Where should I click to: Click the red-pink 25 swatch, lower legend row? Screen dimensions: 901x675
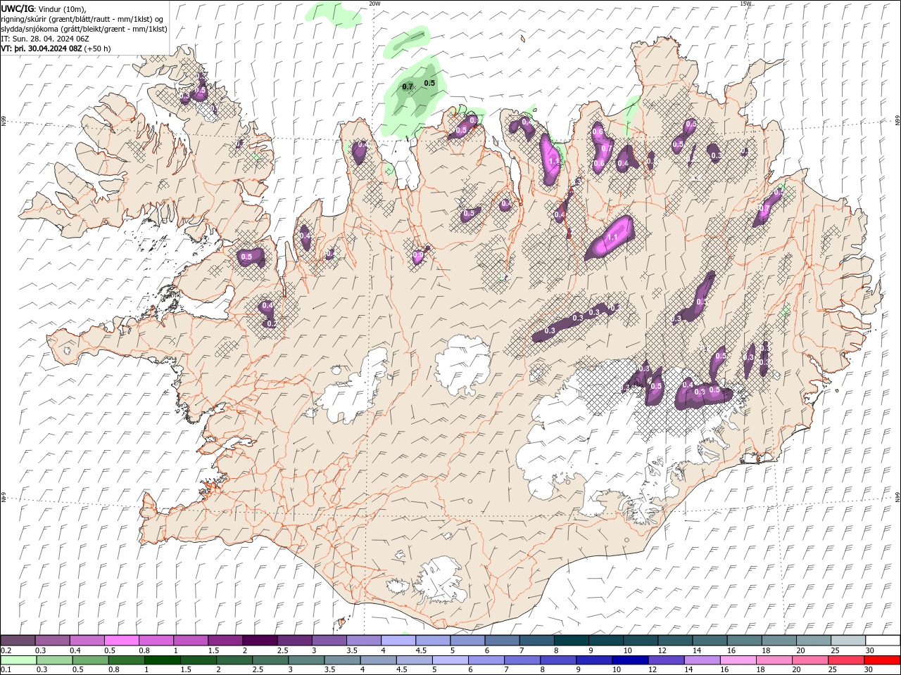pyautogui.click(x=846, y=660)
